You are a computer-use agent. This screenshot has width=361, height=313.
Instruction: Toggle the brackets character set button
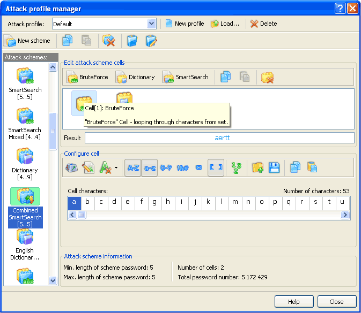tap(216, 167)
